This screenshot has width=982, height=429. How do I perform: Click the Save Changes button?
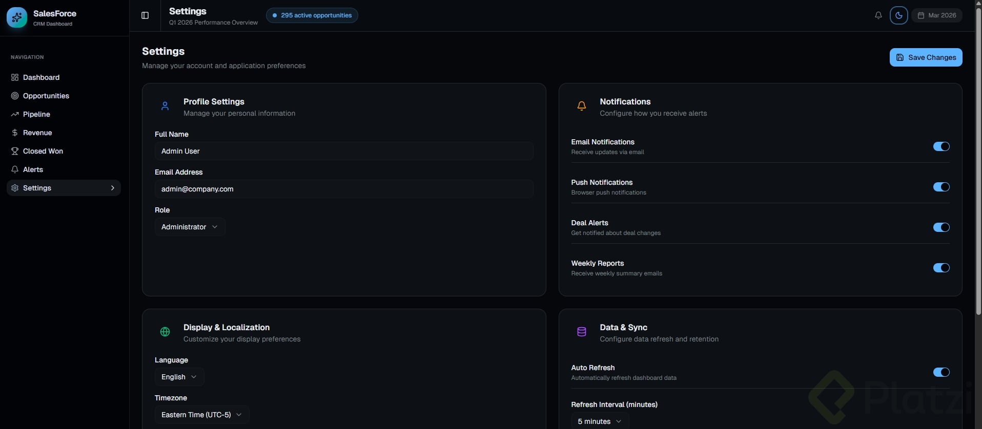[x=926, y=58]
